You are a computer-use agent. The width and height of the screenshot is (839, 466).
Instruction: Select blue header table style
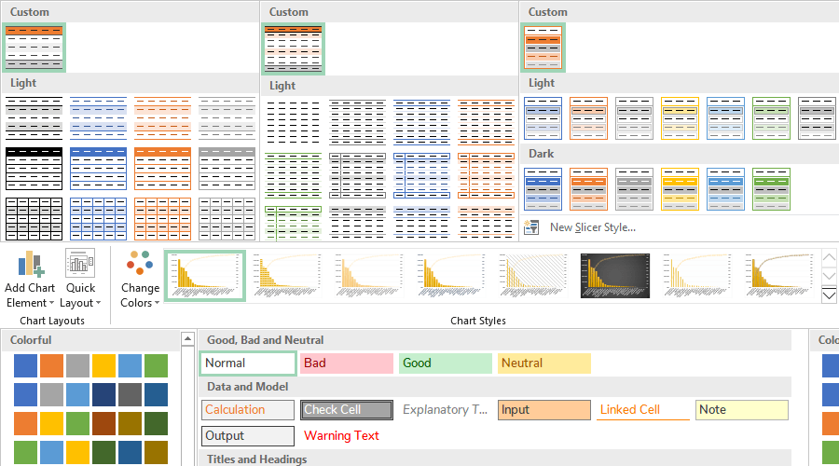(x=98, y=169)
